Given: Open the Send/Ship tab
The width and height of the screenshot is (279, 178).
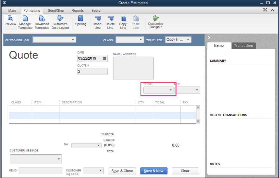Looking at the screenshot, I should coord(56,11).
